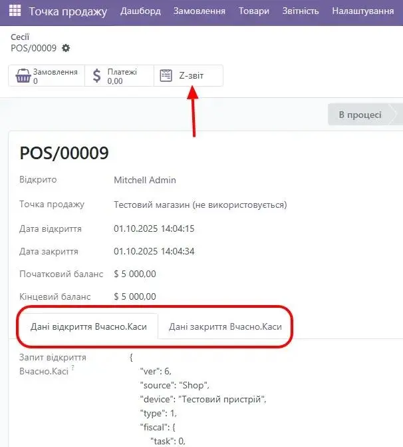The image size is (403, 447).
Task: Expand the Товари menu
Action: tap(255, 11)
